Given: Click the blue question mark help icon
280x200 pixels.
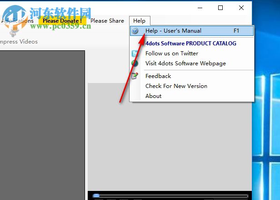Looking at the screenshot, I should (135, 31).
